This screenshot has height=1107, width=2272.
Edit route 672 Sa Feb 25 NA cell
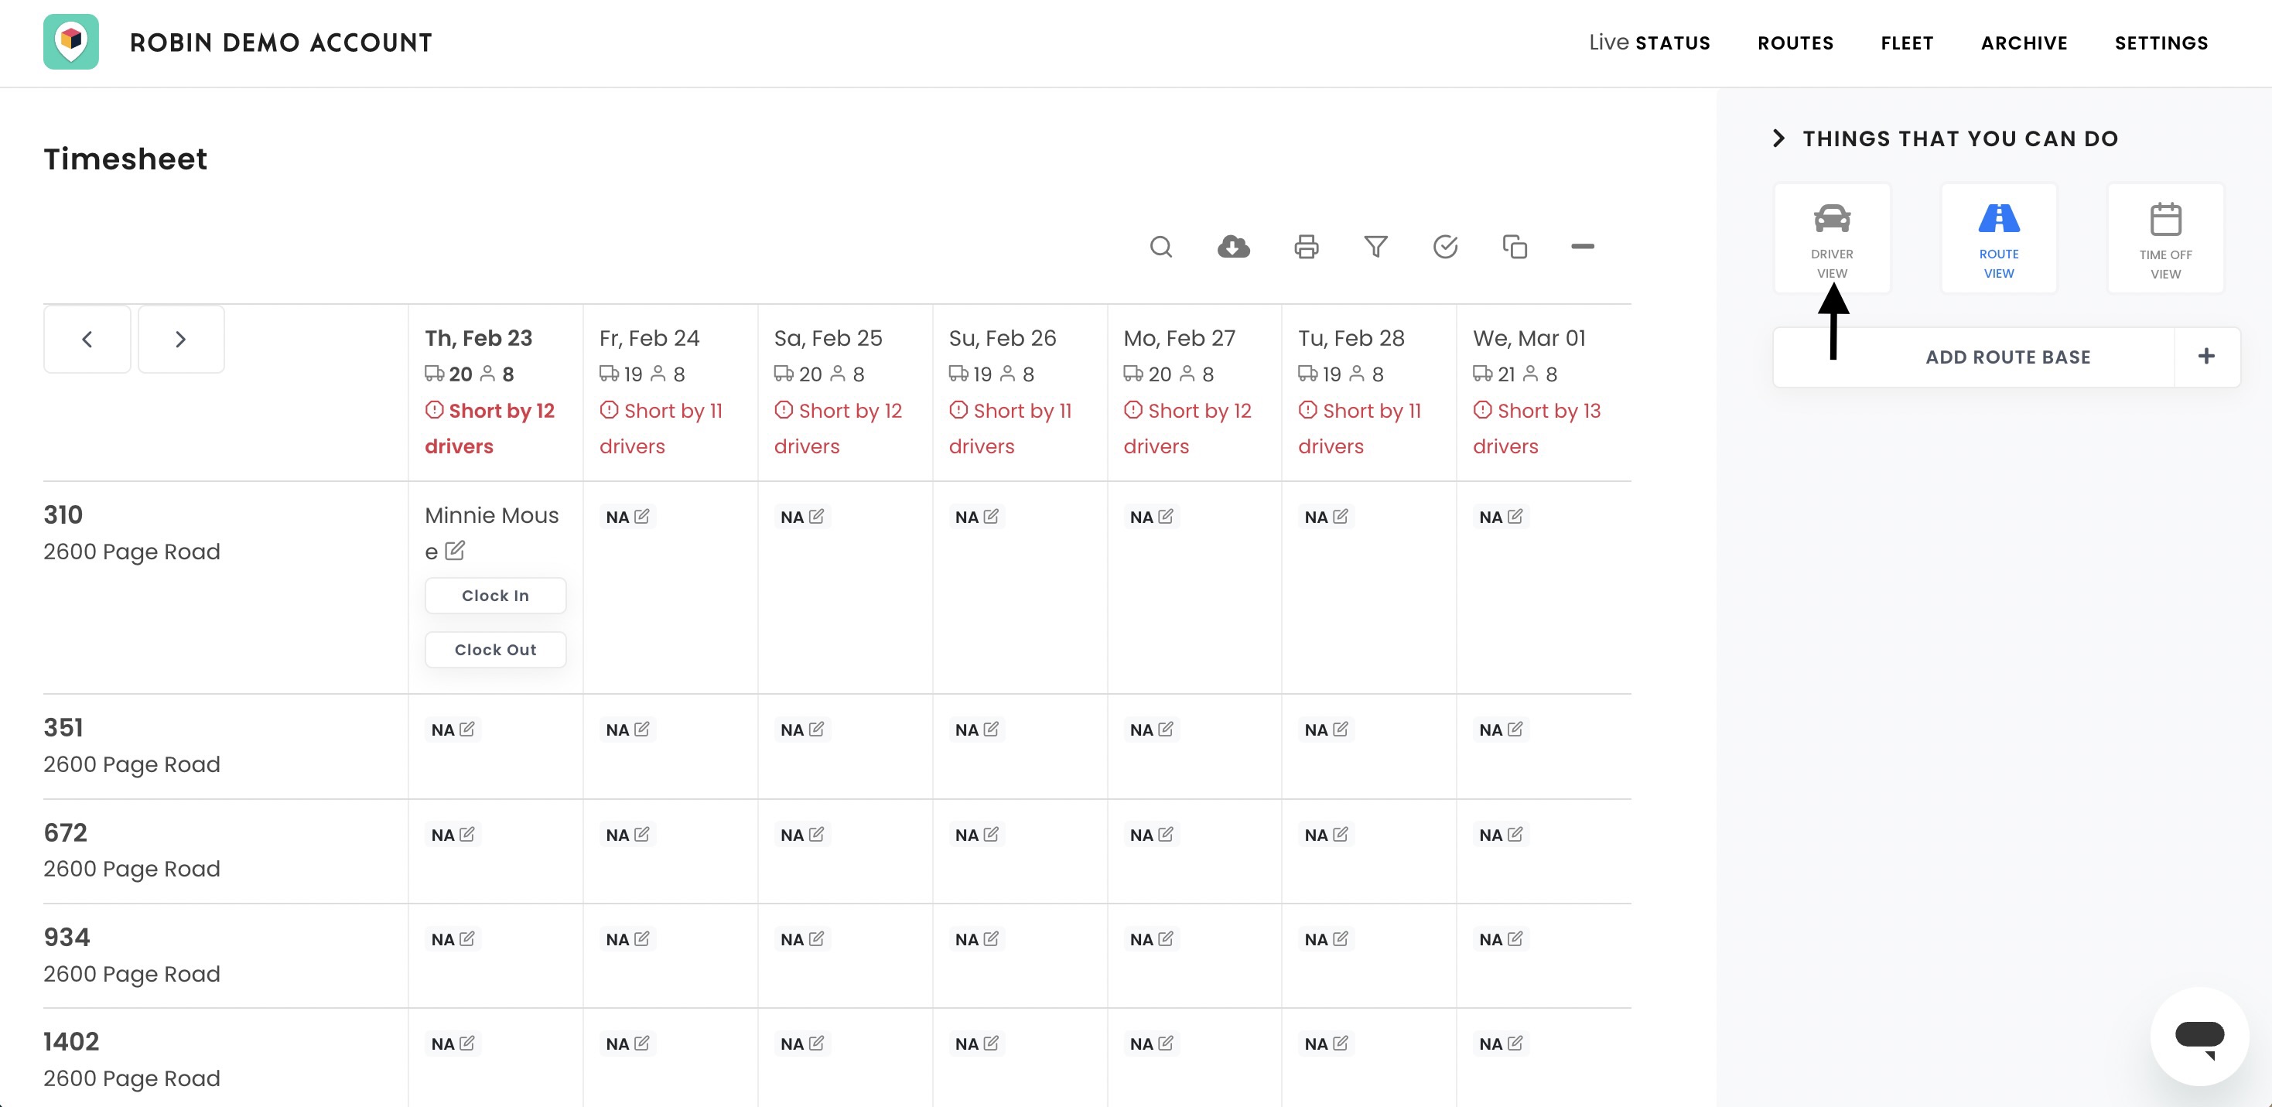[x=803, y=835]
